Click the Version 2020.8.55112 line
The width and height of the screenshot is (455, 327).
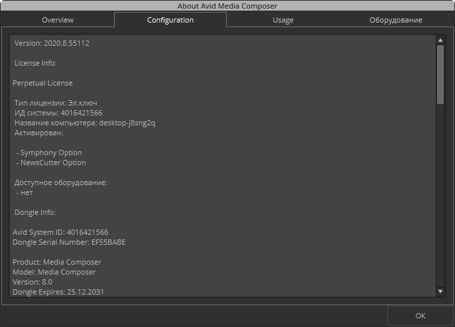click(x=52, y=43)
